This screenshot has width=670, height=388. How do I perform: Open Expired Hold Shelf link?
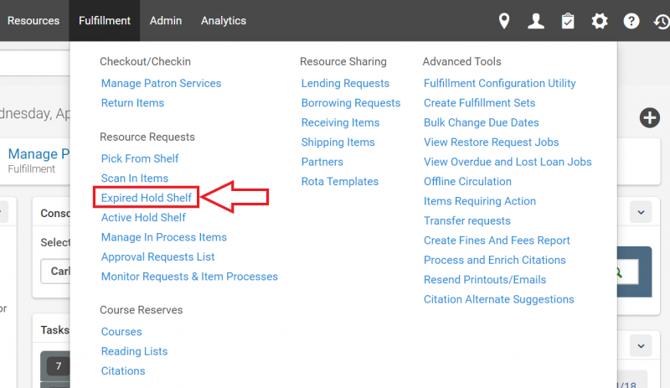[x=147, y=198]
